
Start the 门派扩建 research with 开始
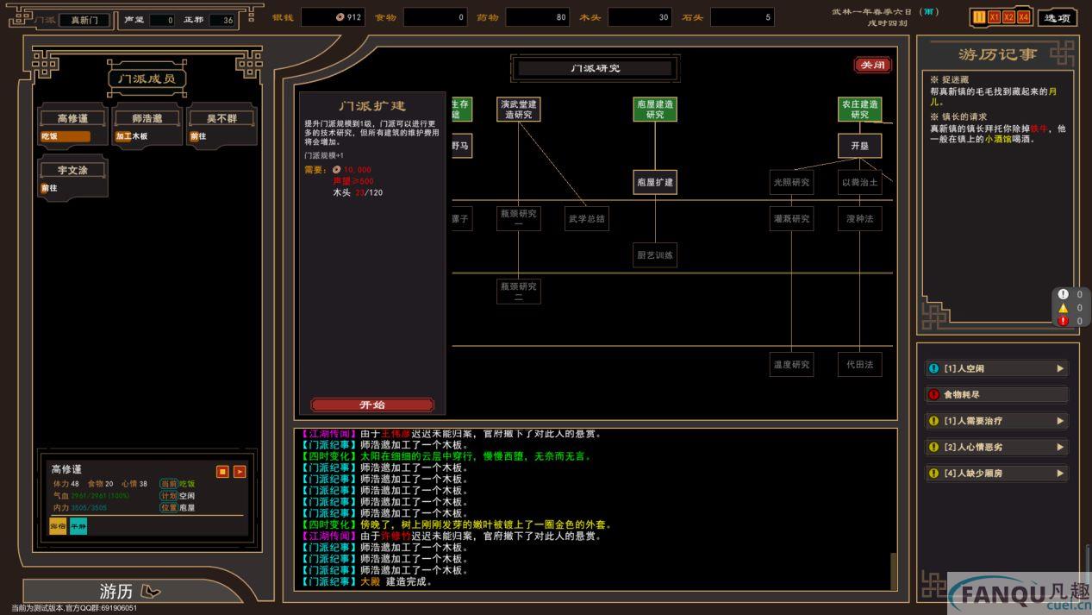[372, 405]
